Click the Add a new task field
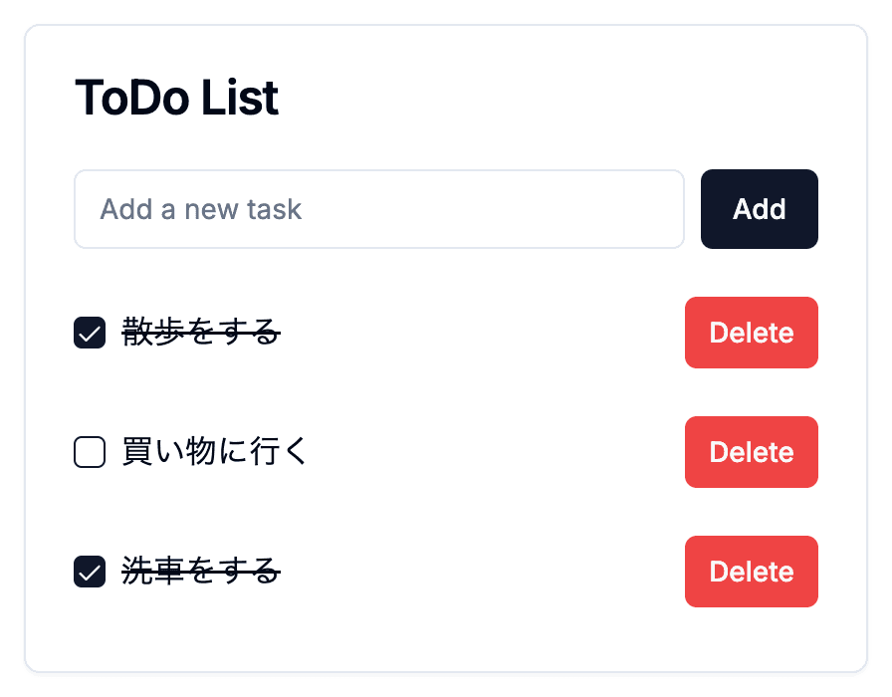Screen dimensions: 892x697 coord(378,209)
